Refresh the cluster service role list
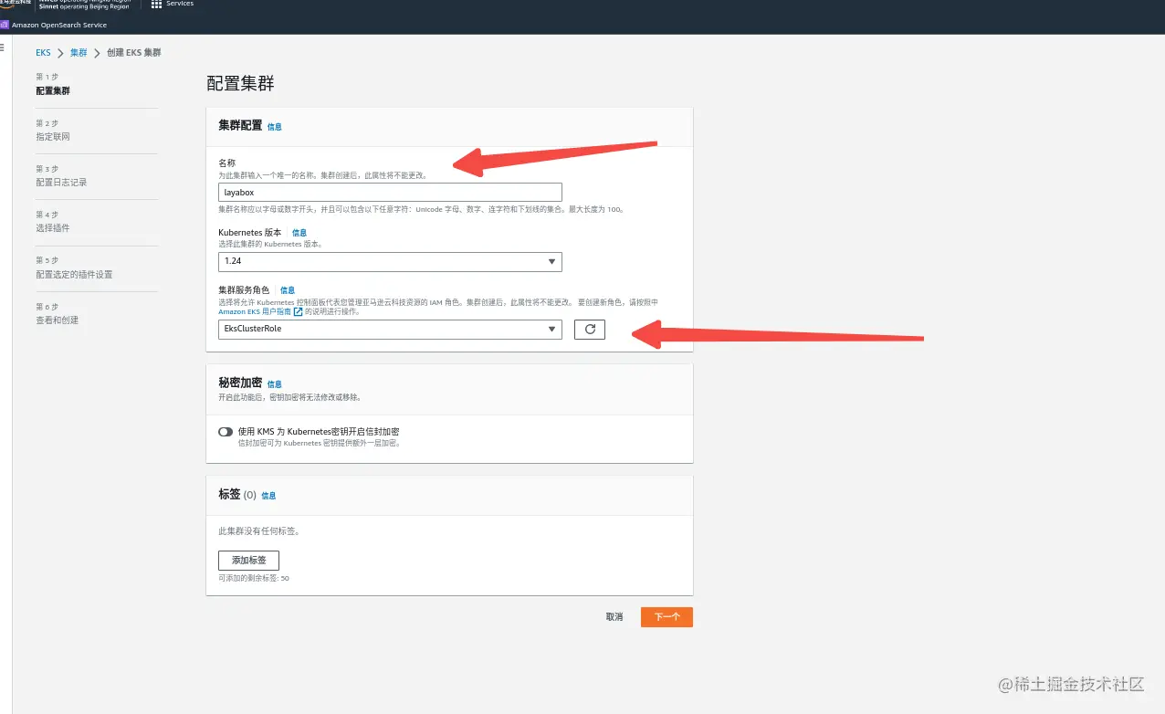 (x=590, y=329)
